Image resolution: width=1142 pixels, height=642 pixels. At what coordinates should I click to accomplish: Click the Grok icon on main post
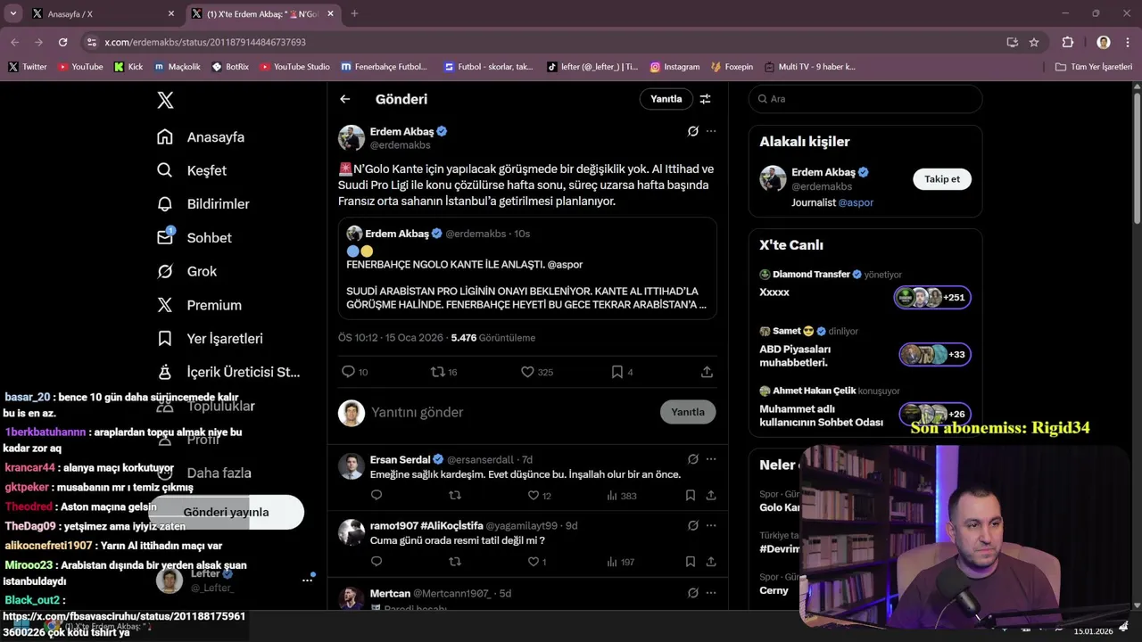pos(692,131)
